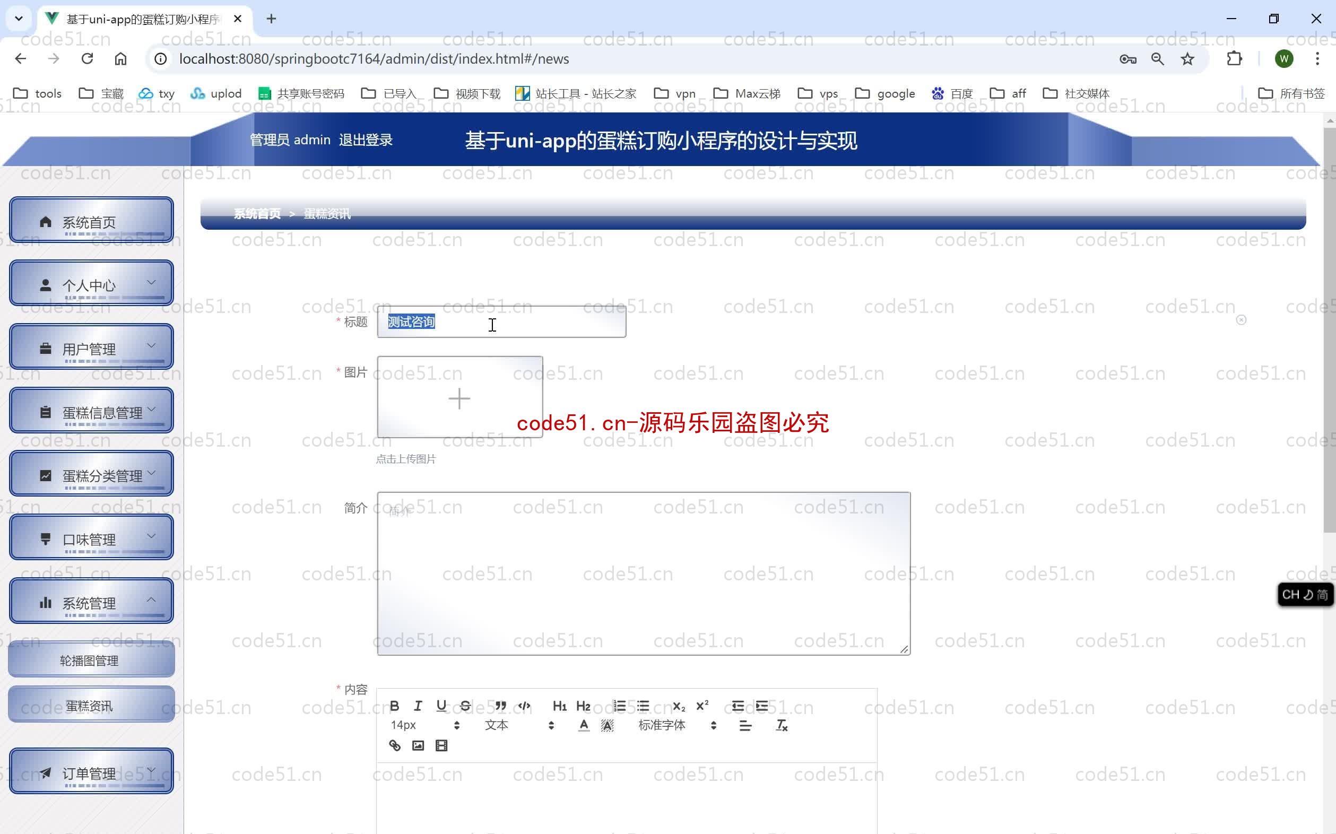The height and width of the screenshot is (834, 1336).
Task: Open the 文本 heading style dropdown
Action: click(519, 725)
